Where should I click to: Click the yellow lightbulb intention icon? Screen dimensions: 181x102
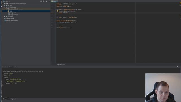click(58, 11)
